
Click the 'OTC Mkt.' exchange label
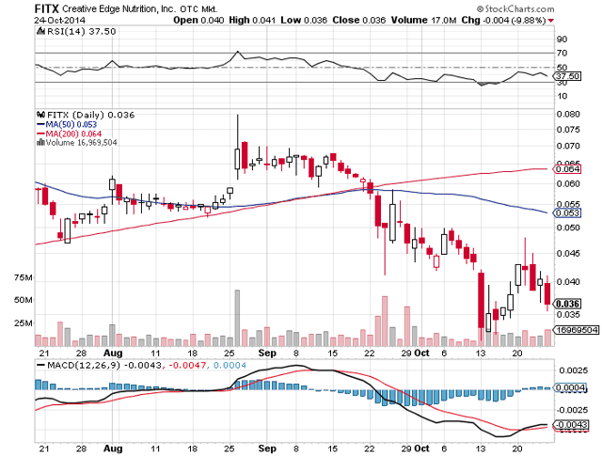click(x=198, y=8)
